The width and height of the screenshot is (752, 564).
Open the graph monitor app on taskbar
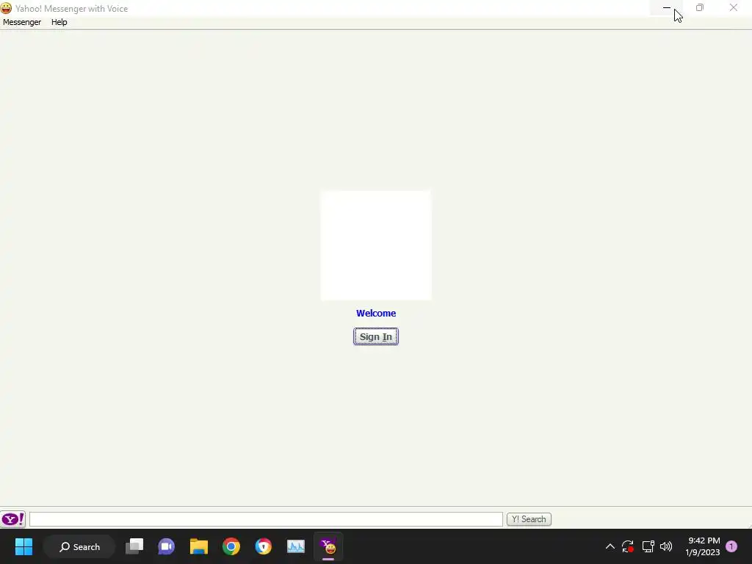[295, 546]
